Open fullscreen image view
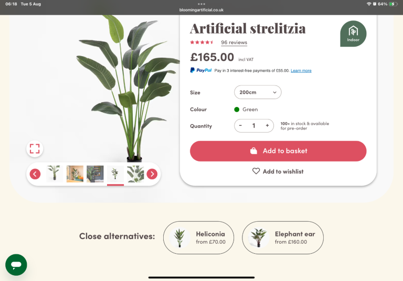 pos(35,148)
